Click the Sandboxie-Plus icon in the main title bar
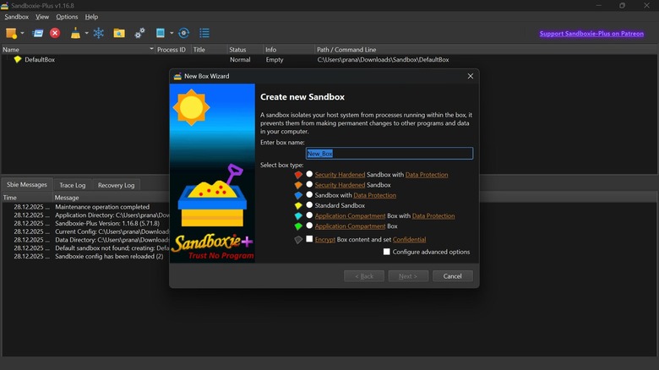This screenshot has height=370, width=659. click(x=4, y=5)
